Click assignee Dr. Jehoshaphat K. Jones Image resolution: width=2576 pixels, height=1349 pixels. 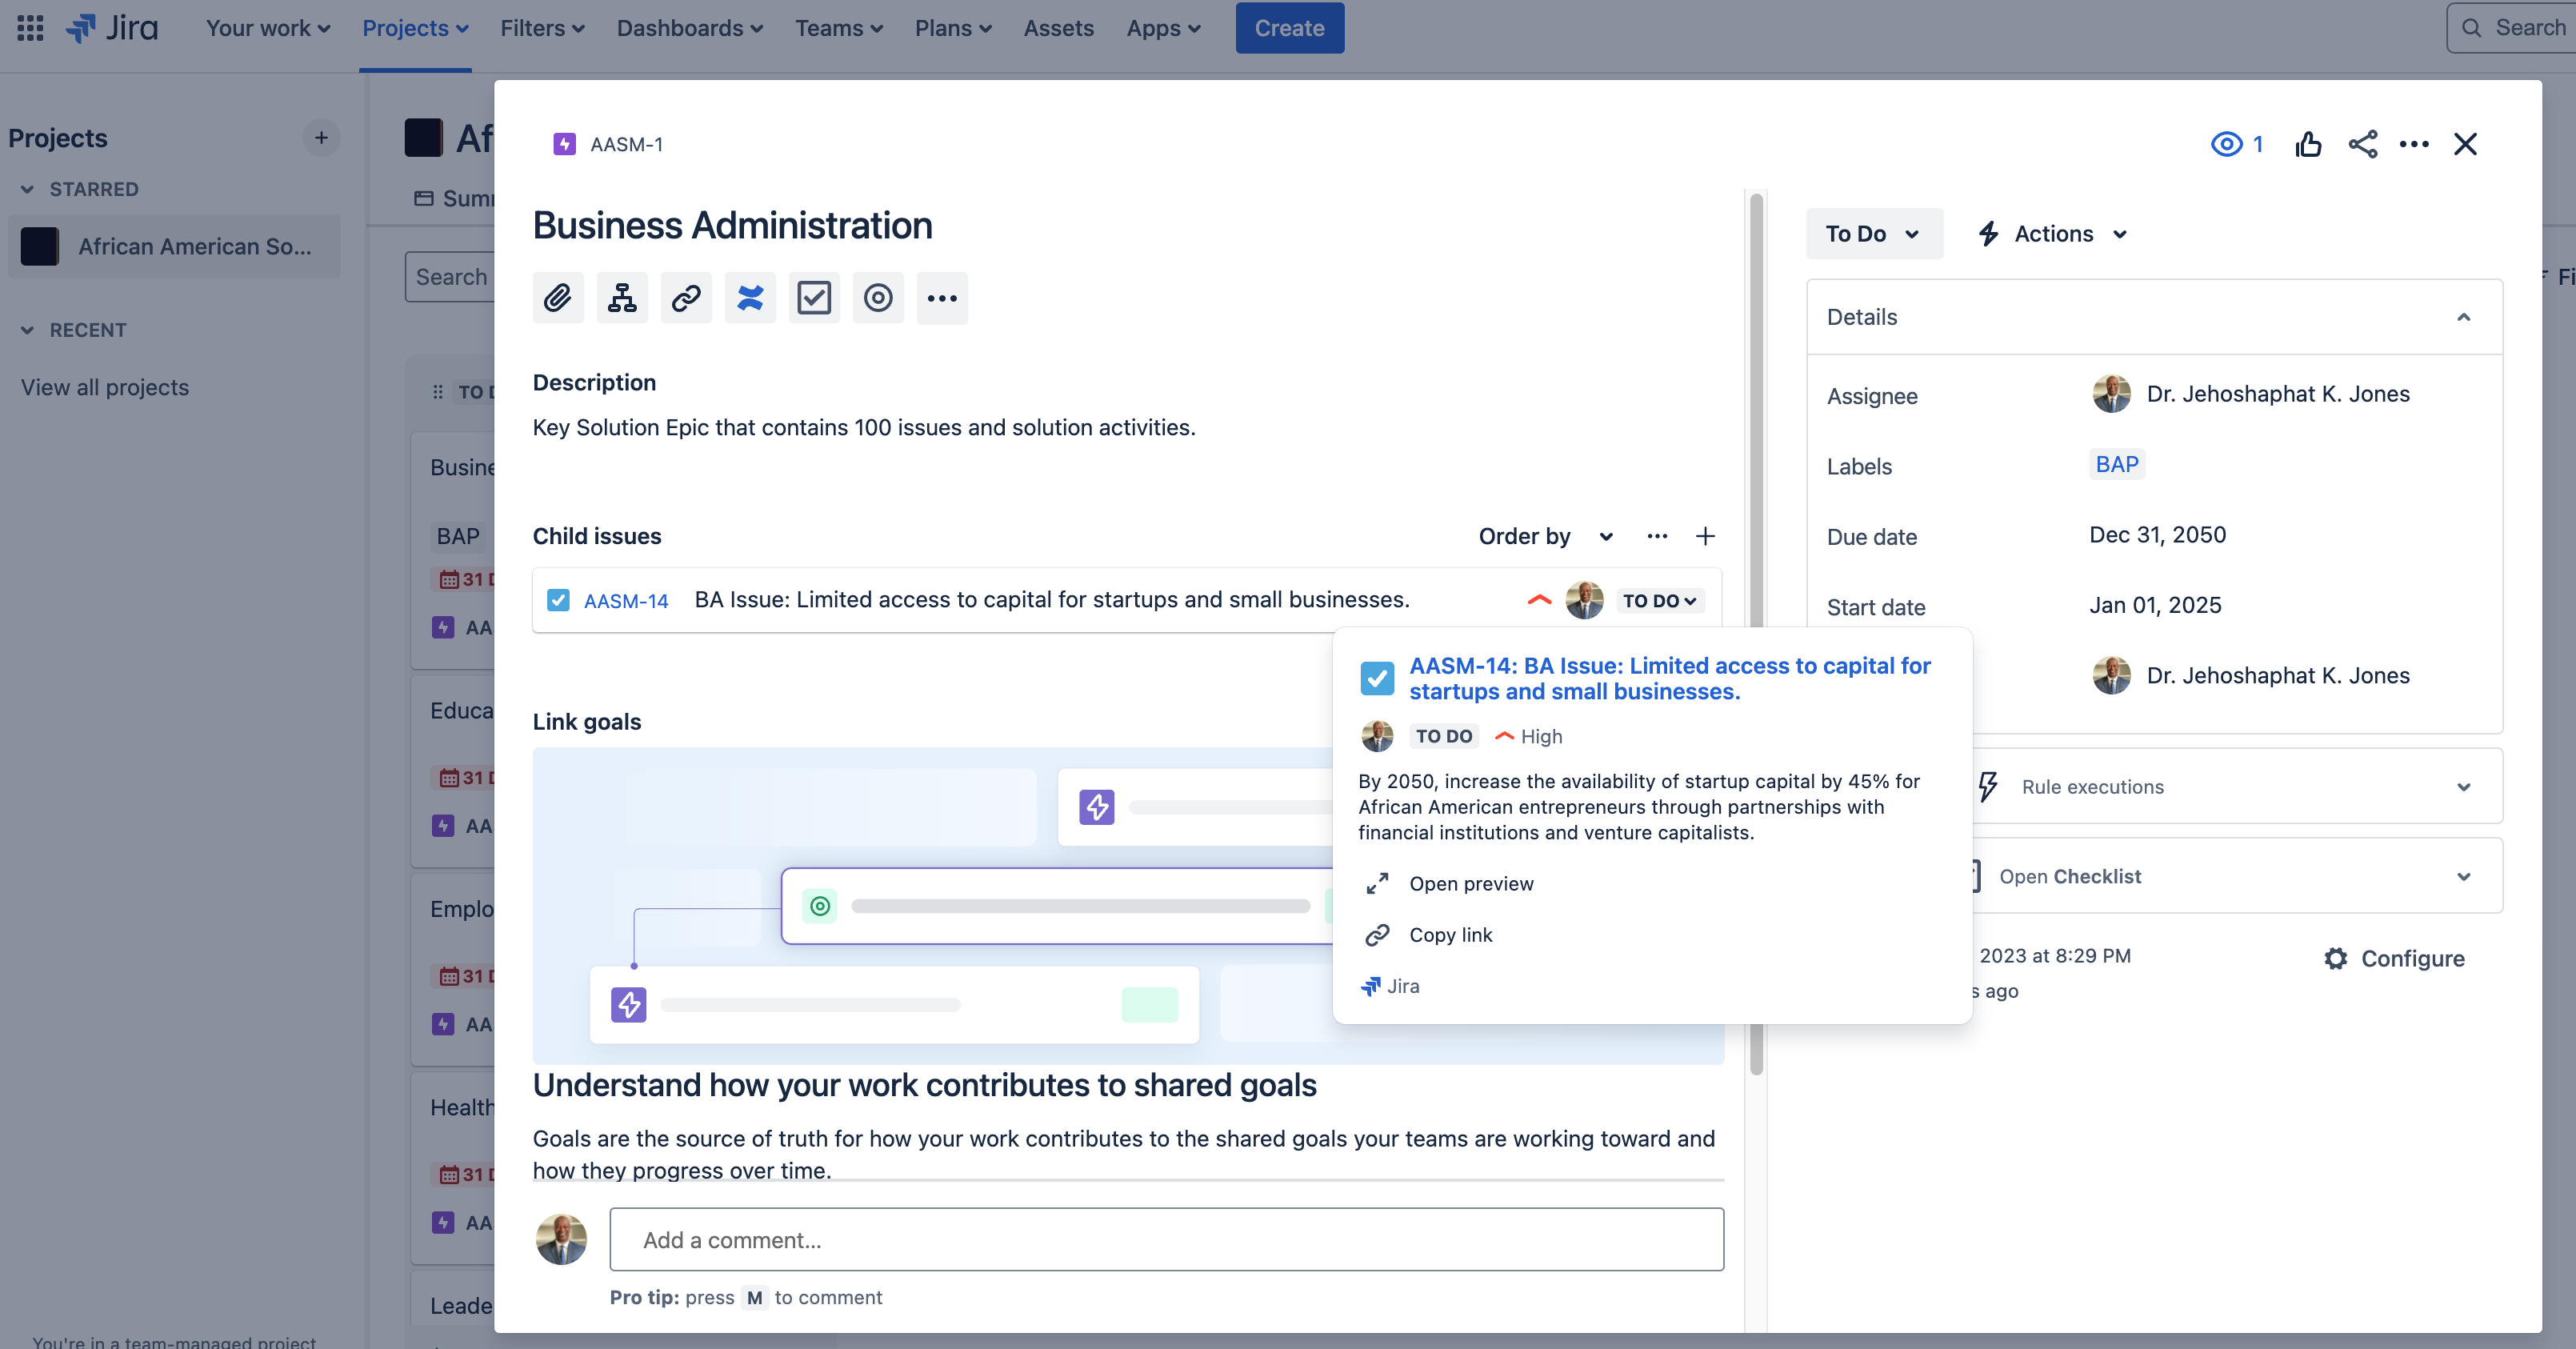[x=2251, y=394]
